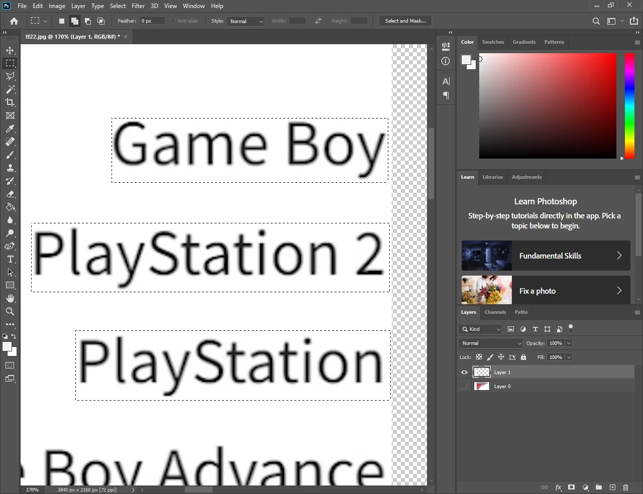The image size is (643, 494).
Task: Click in the Feather input field
Action: (x=153, y=21)
